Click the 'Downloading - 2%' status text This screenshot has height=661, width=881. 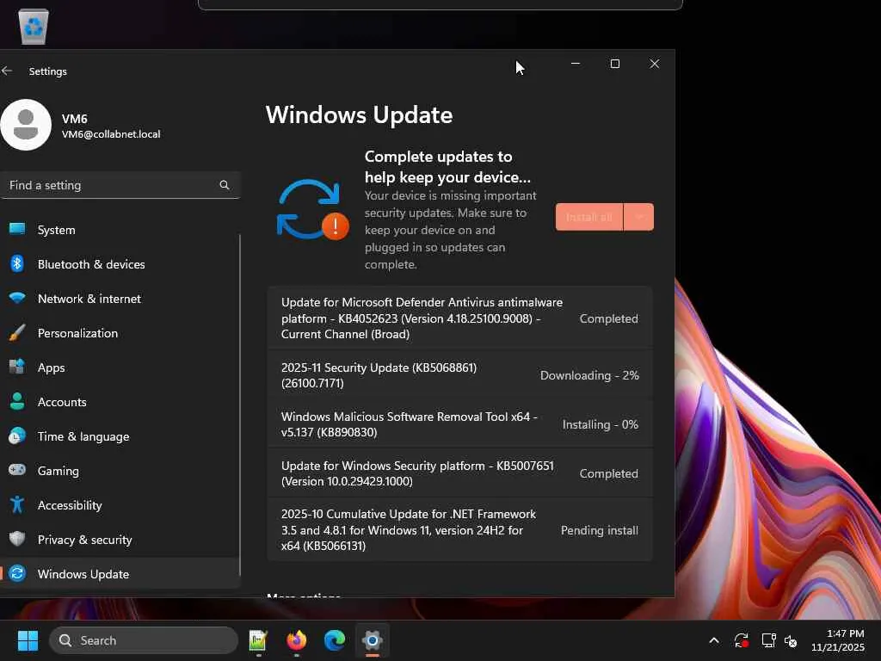pyautogui.click(x=589, y=375)
